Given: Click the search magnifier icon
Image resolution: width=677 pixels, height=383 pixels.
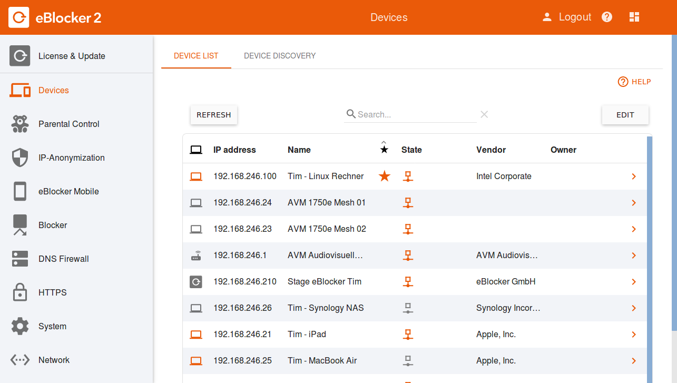Looking at the screenshot, I should [351, 114].
